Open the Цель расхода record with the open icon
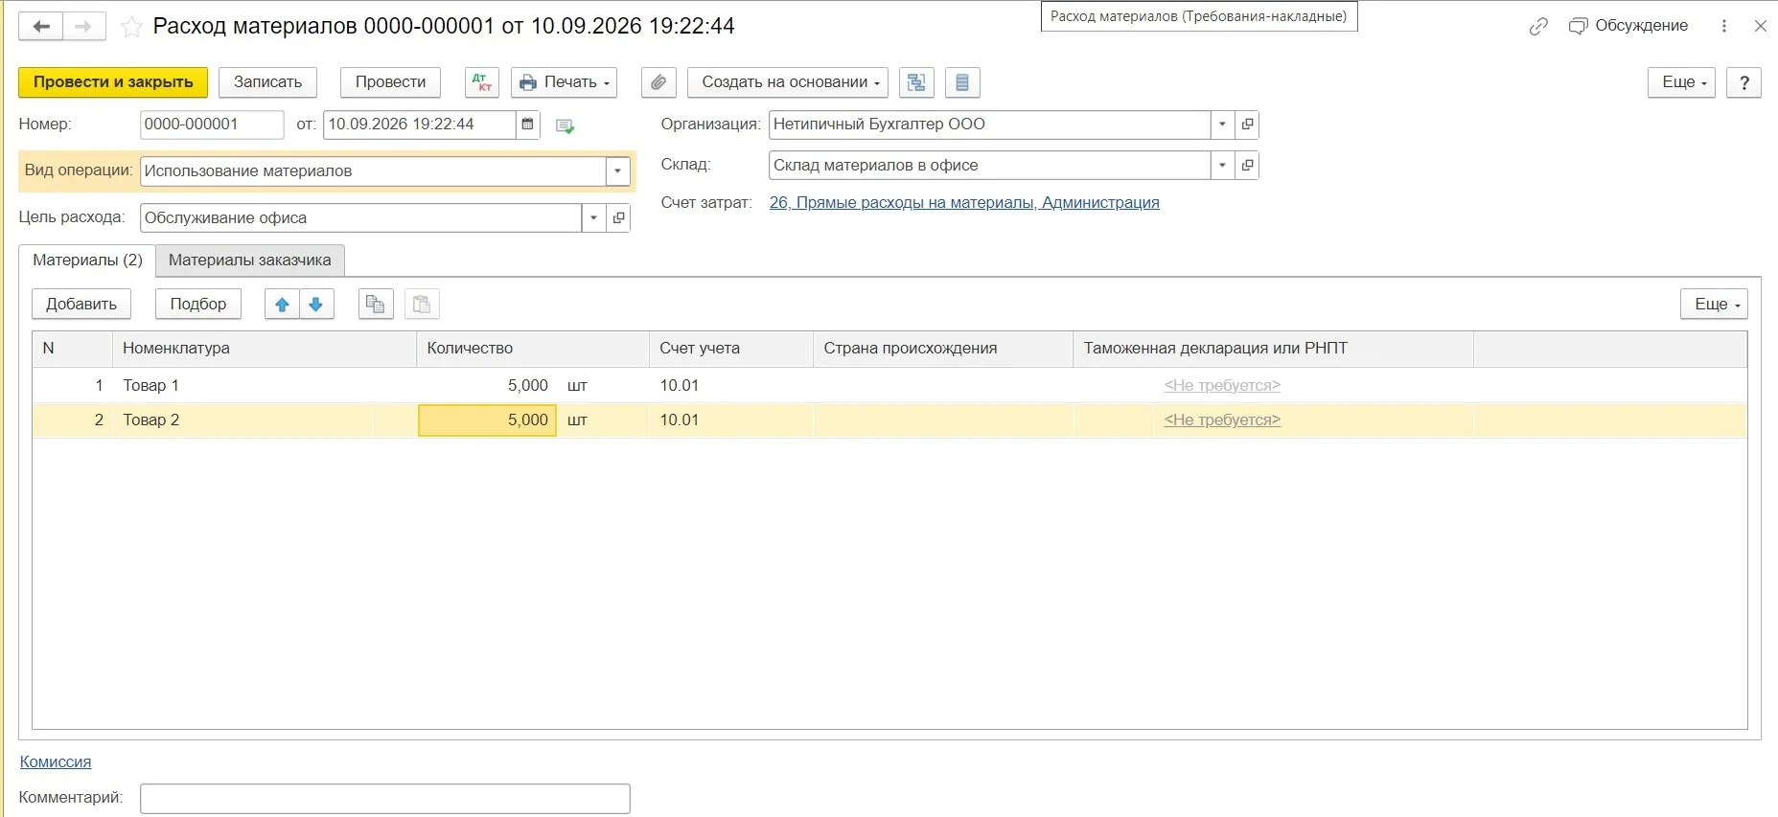The height and width of the screenshot is (817, 1778). 619,218
